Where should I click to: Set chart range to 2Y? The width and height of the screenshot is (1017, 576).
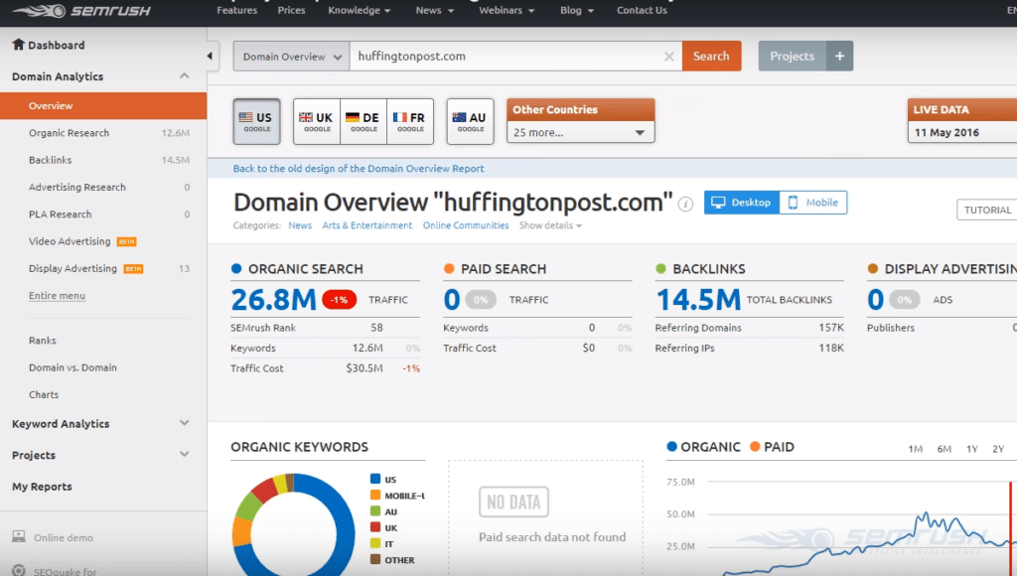(x=998, y=449)
